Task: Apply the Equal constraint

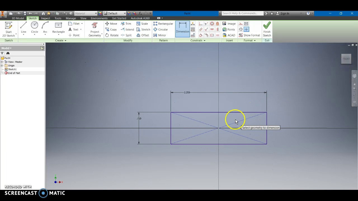Action: tap(217, 35)
